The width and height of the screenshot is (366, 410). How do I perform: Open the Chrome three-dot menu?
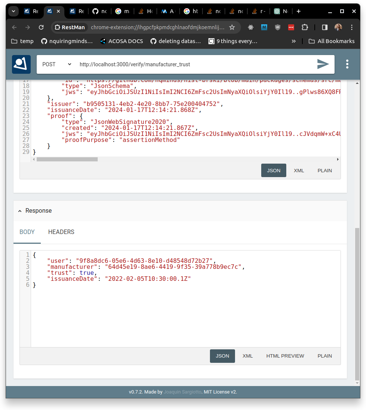[x=352, y=27]
